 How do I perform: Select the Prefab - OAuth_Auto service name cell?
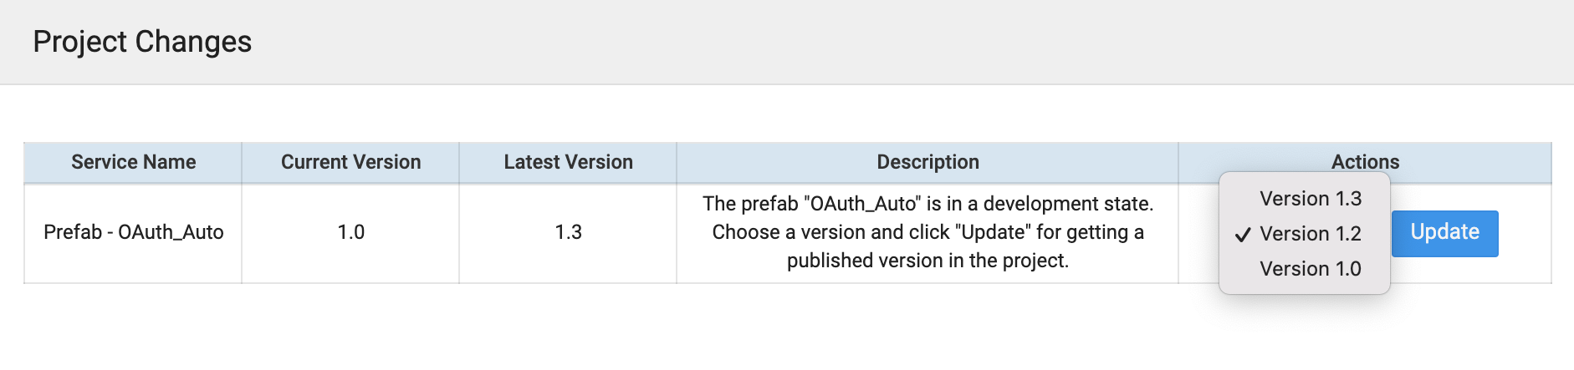pyautogui.click(x=133, y=232)
